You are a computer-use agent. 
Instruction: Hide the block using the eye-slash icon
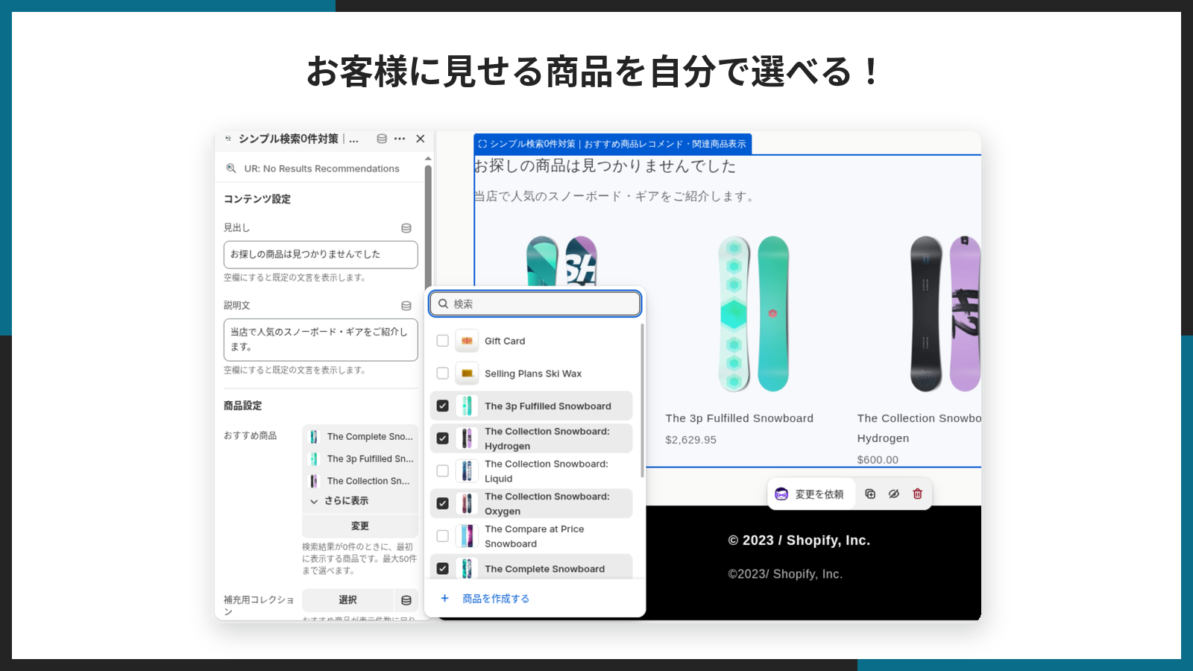[x=894, y=494]
